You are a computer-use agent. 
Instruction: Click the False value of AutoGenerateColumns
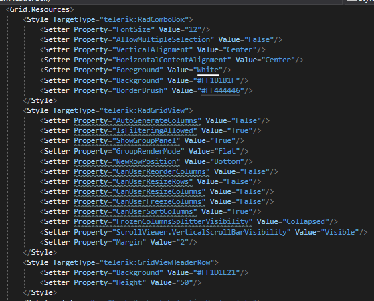[x=246, y=120]
